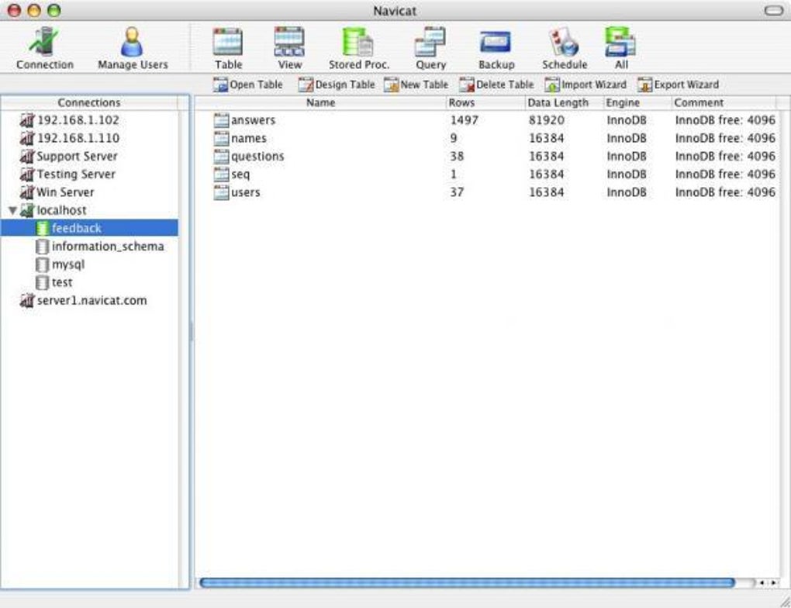
Task: Sort by the Rows column header
Action: click(485, 102)
